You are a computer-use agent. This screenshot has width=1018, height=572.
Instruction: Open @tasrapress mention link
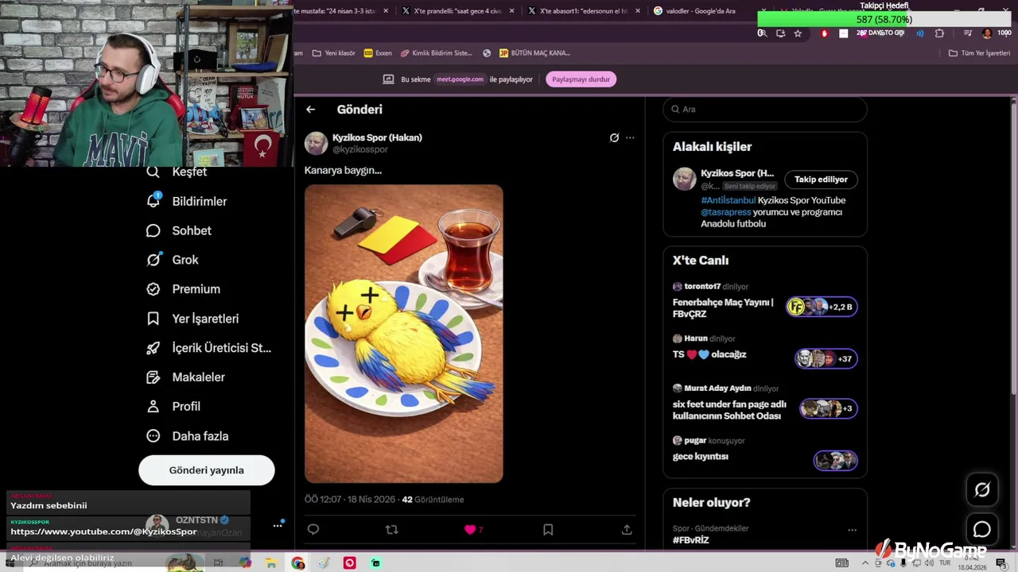tap(727, 212)
